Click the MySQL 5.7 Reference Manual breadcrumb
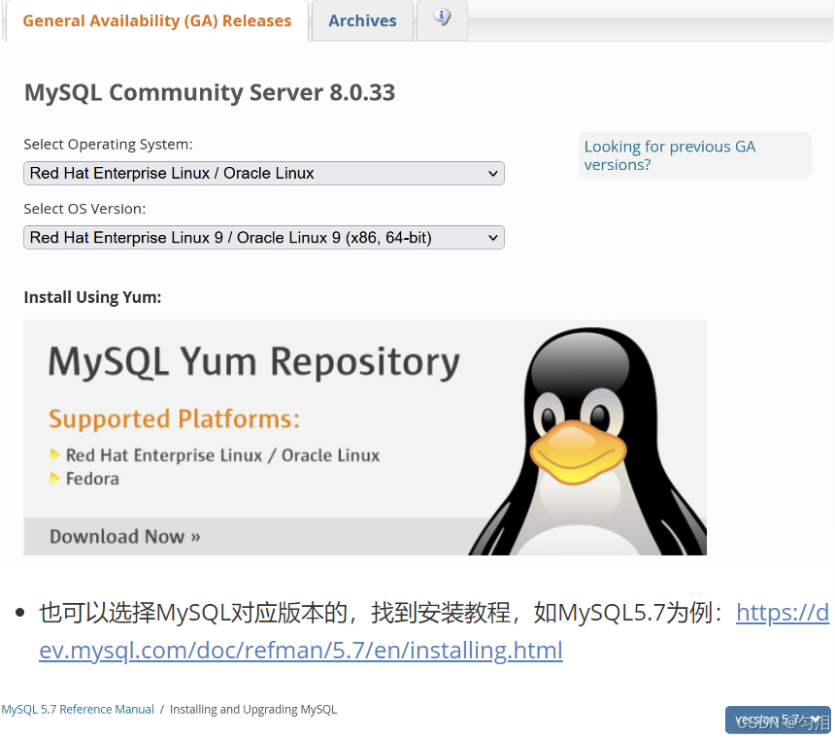 click(x=77, y=709)
